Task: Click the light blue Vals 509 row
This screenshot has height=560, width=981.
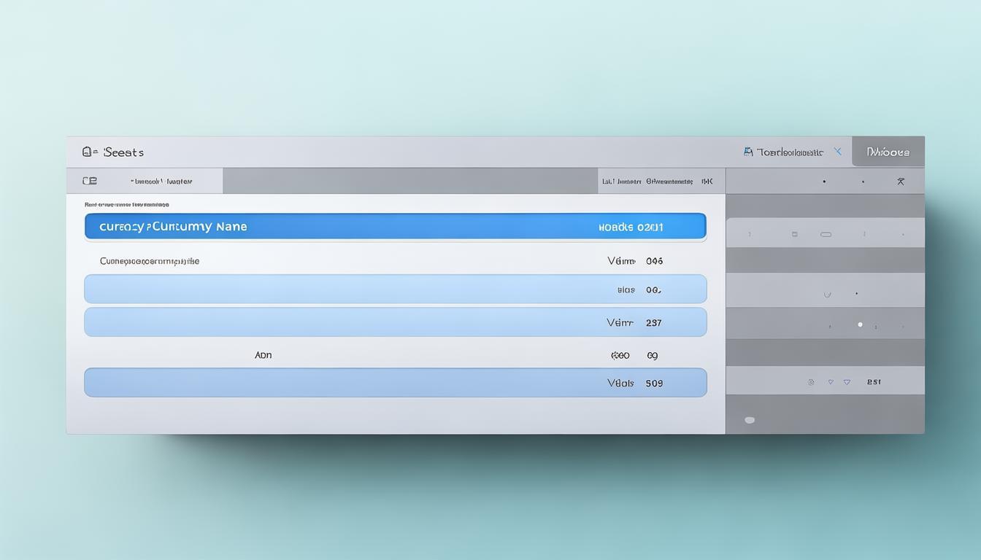Action: pos(395,383)
